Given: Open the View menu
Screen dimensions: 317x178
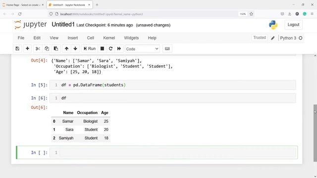Looking at the screenshot, I should click(54, 38).
